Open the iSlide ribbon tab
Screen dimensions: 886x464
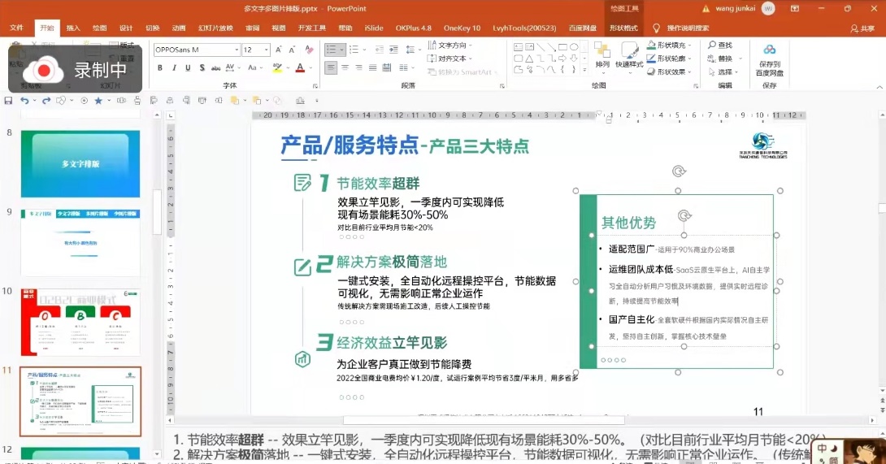pyautogui.click(x=374, y=28)
